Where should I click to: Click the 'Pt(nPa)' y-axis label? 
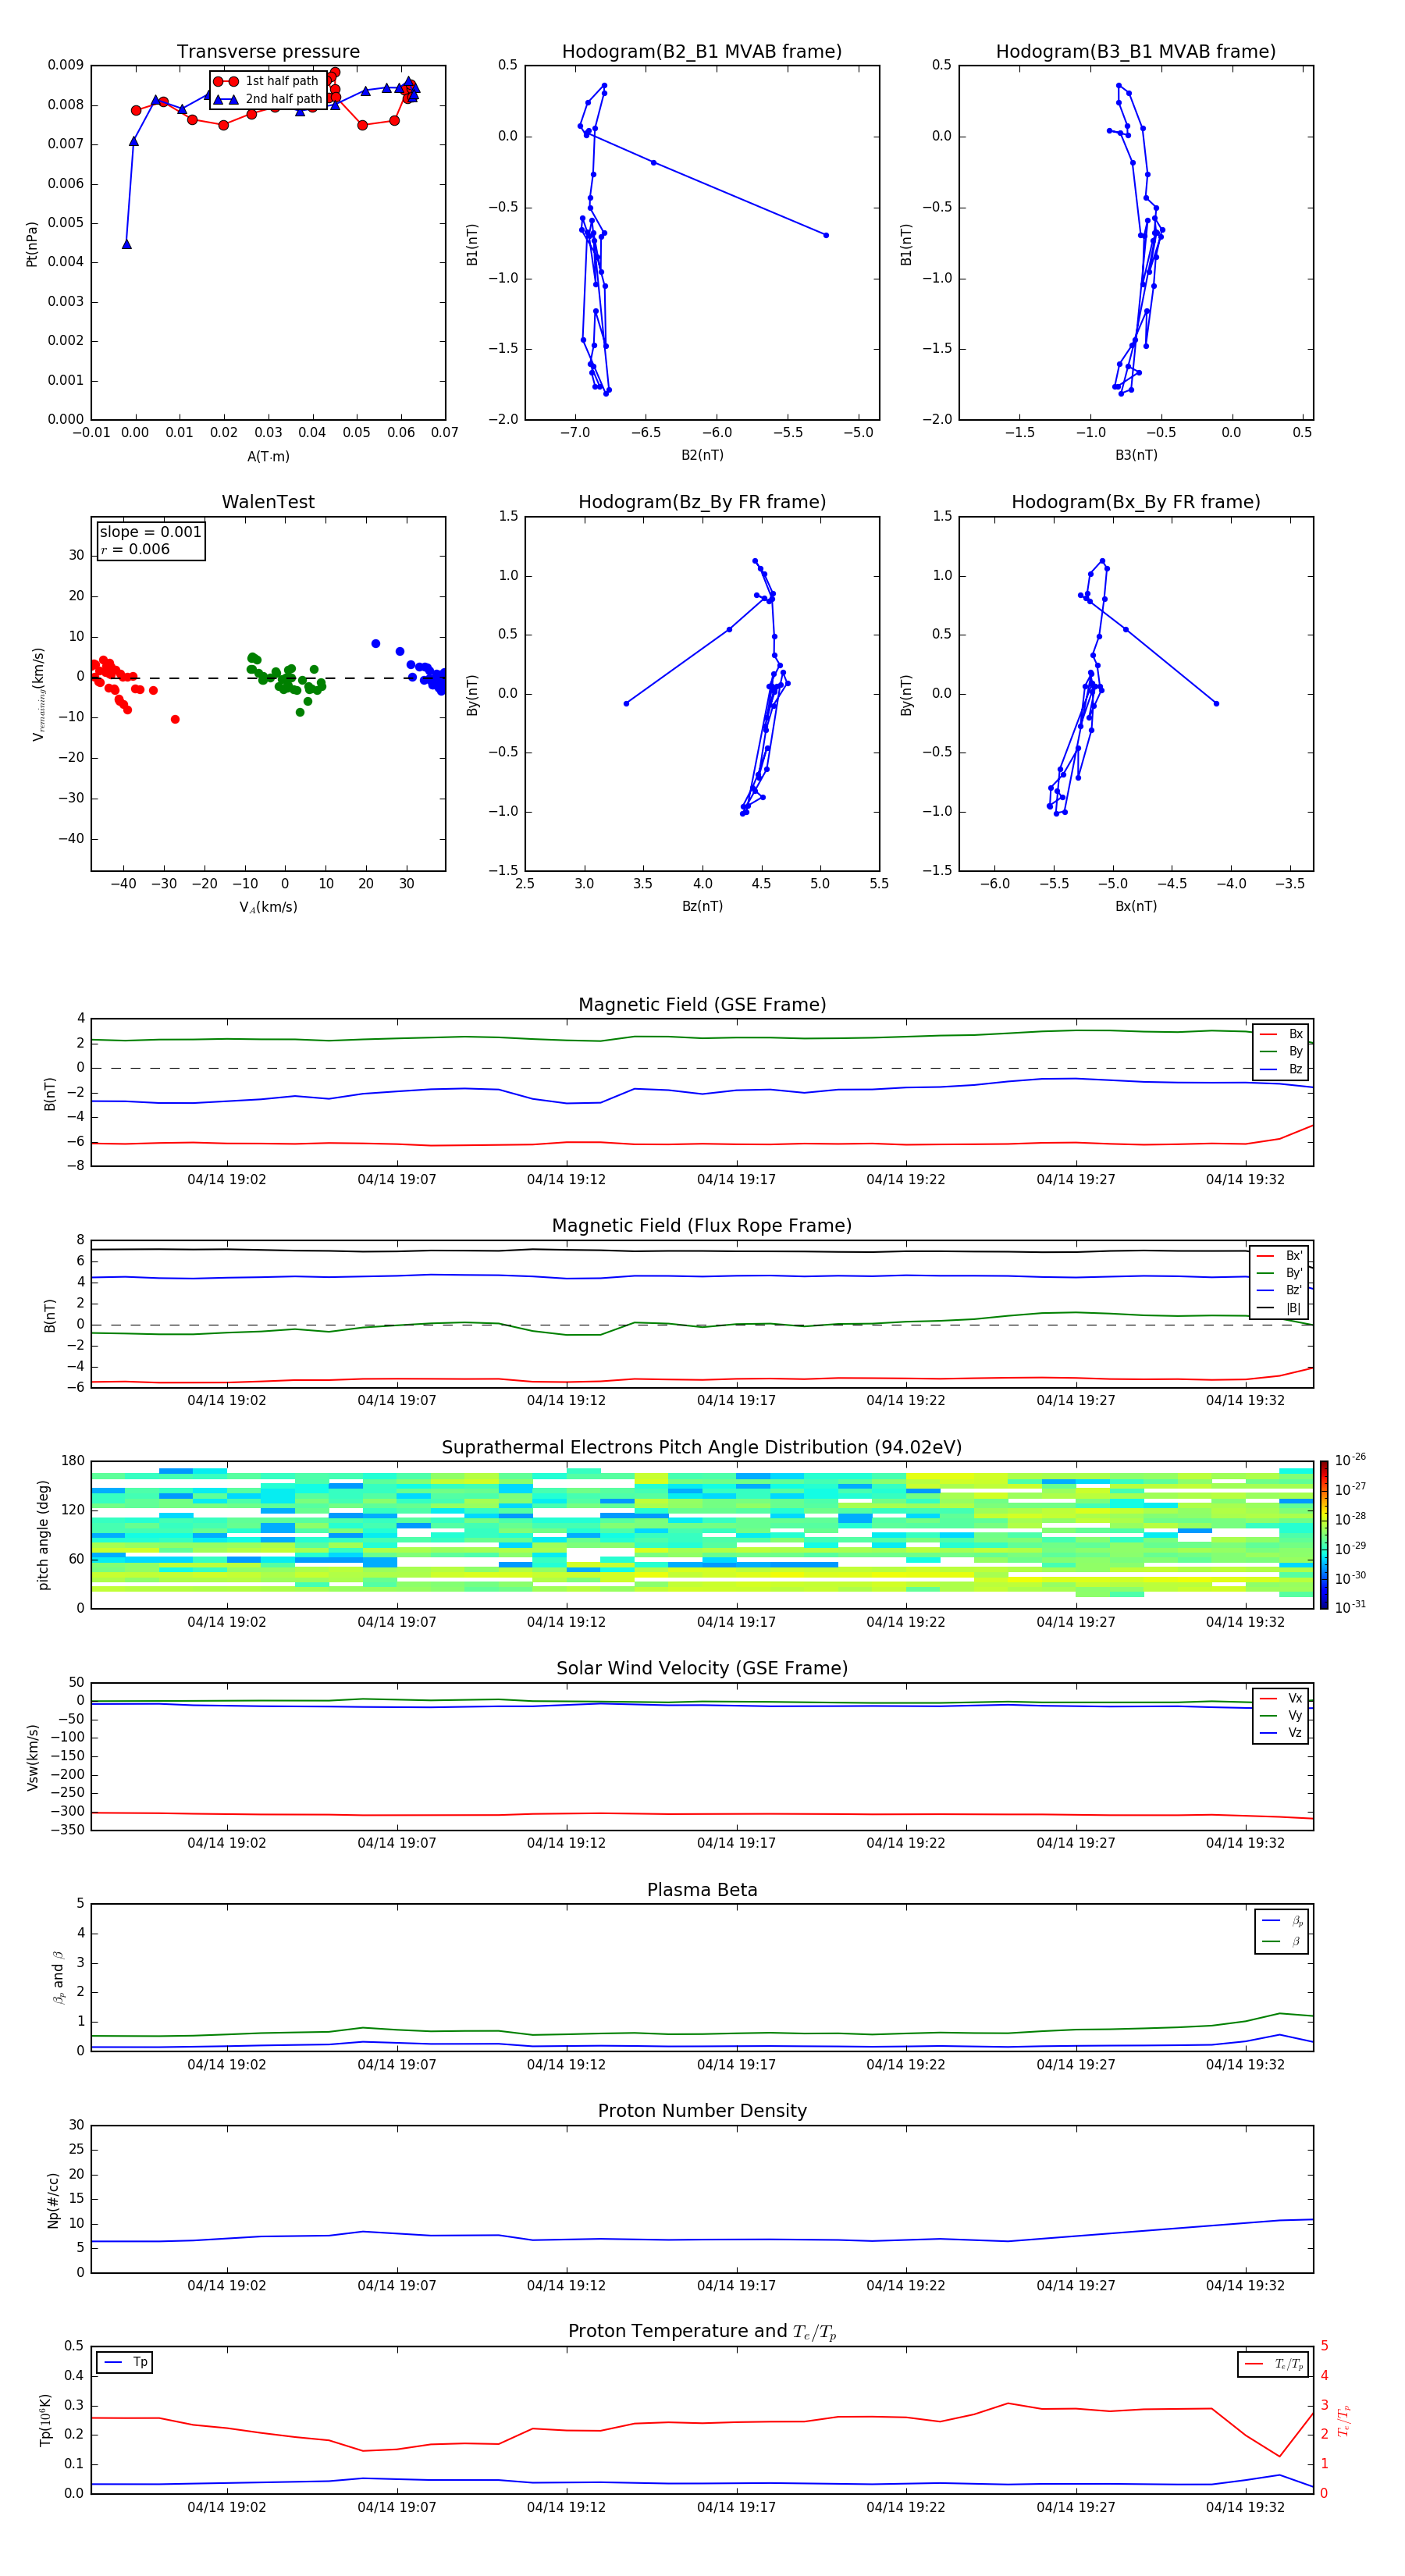(x=32, y=243)
